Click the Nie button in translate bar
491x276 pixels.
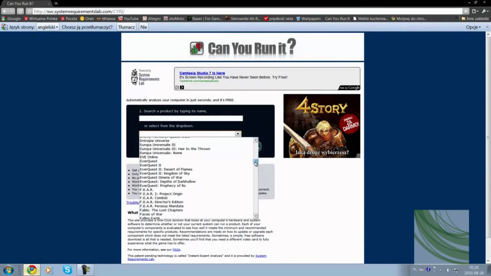click(x=143, y=27)
